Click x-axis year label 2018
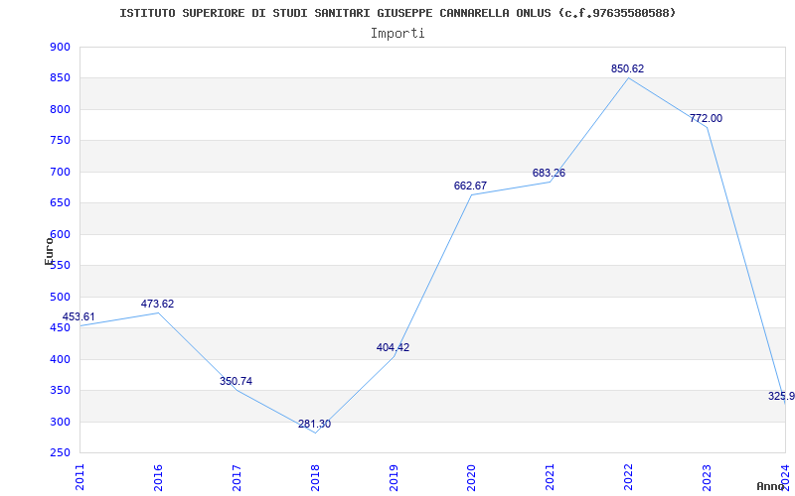Screen dimensions: 795x496 click(315, 477)
